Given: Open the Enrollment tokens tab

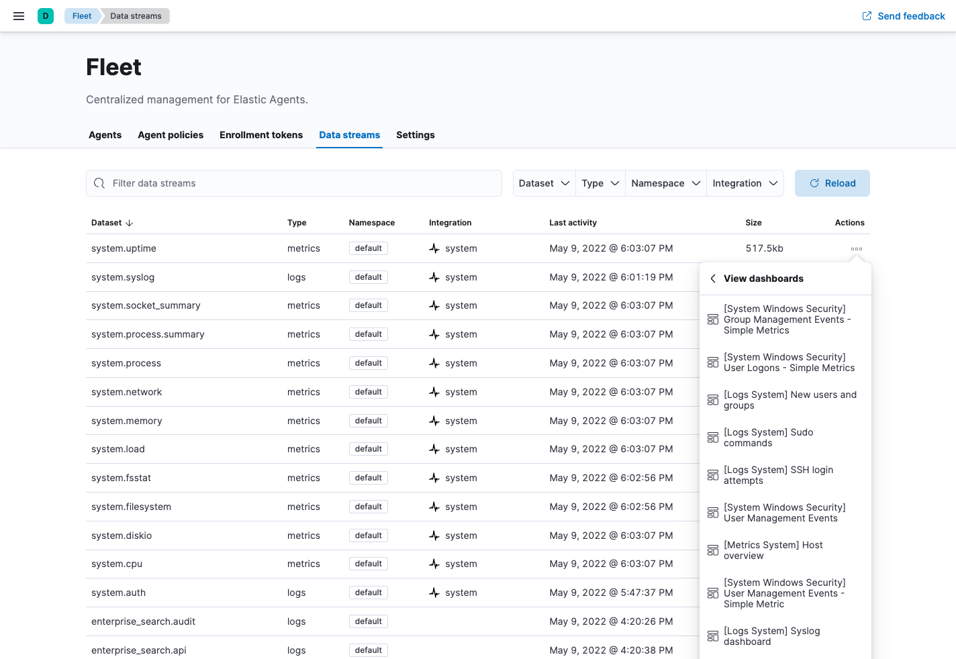Looking at the screenshot, I should click(x=261, y=135).
